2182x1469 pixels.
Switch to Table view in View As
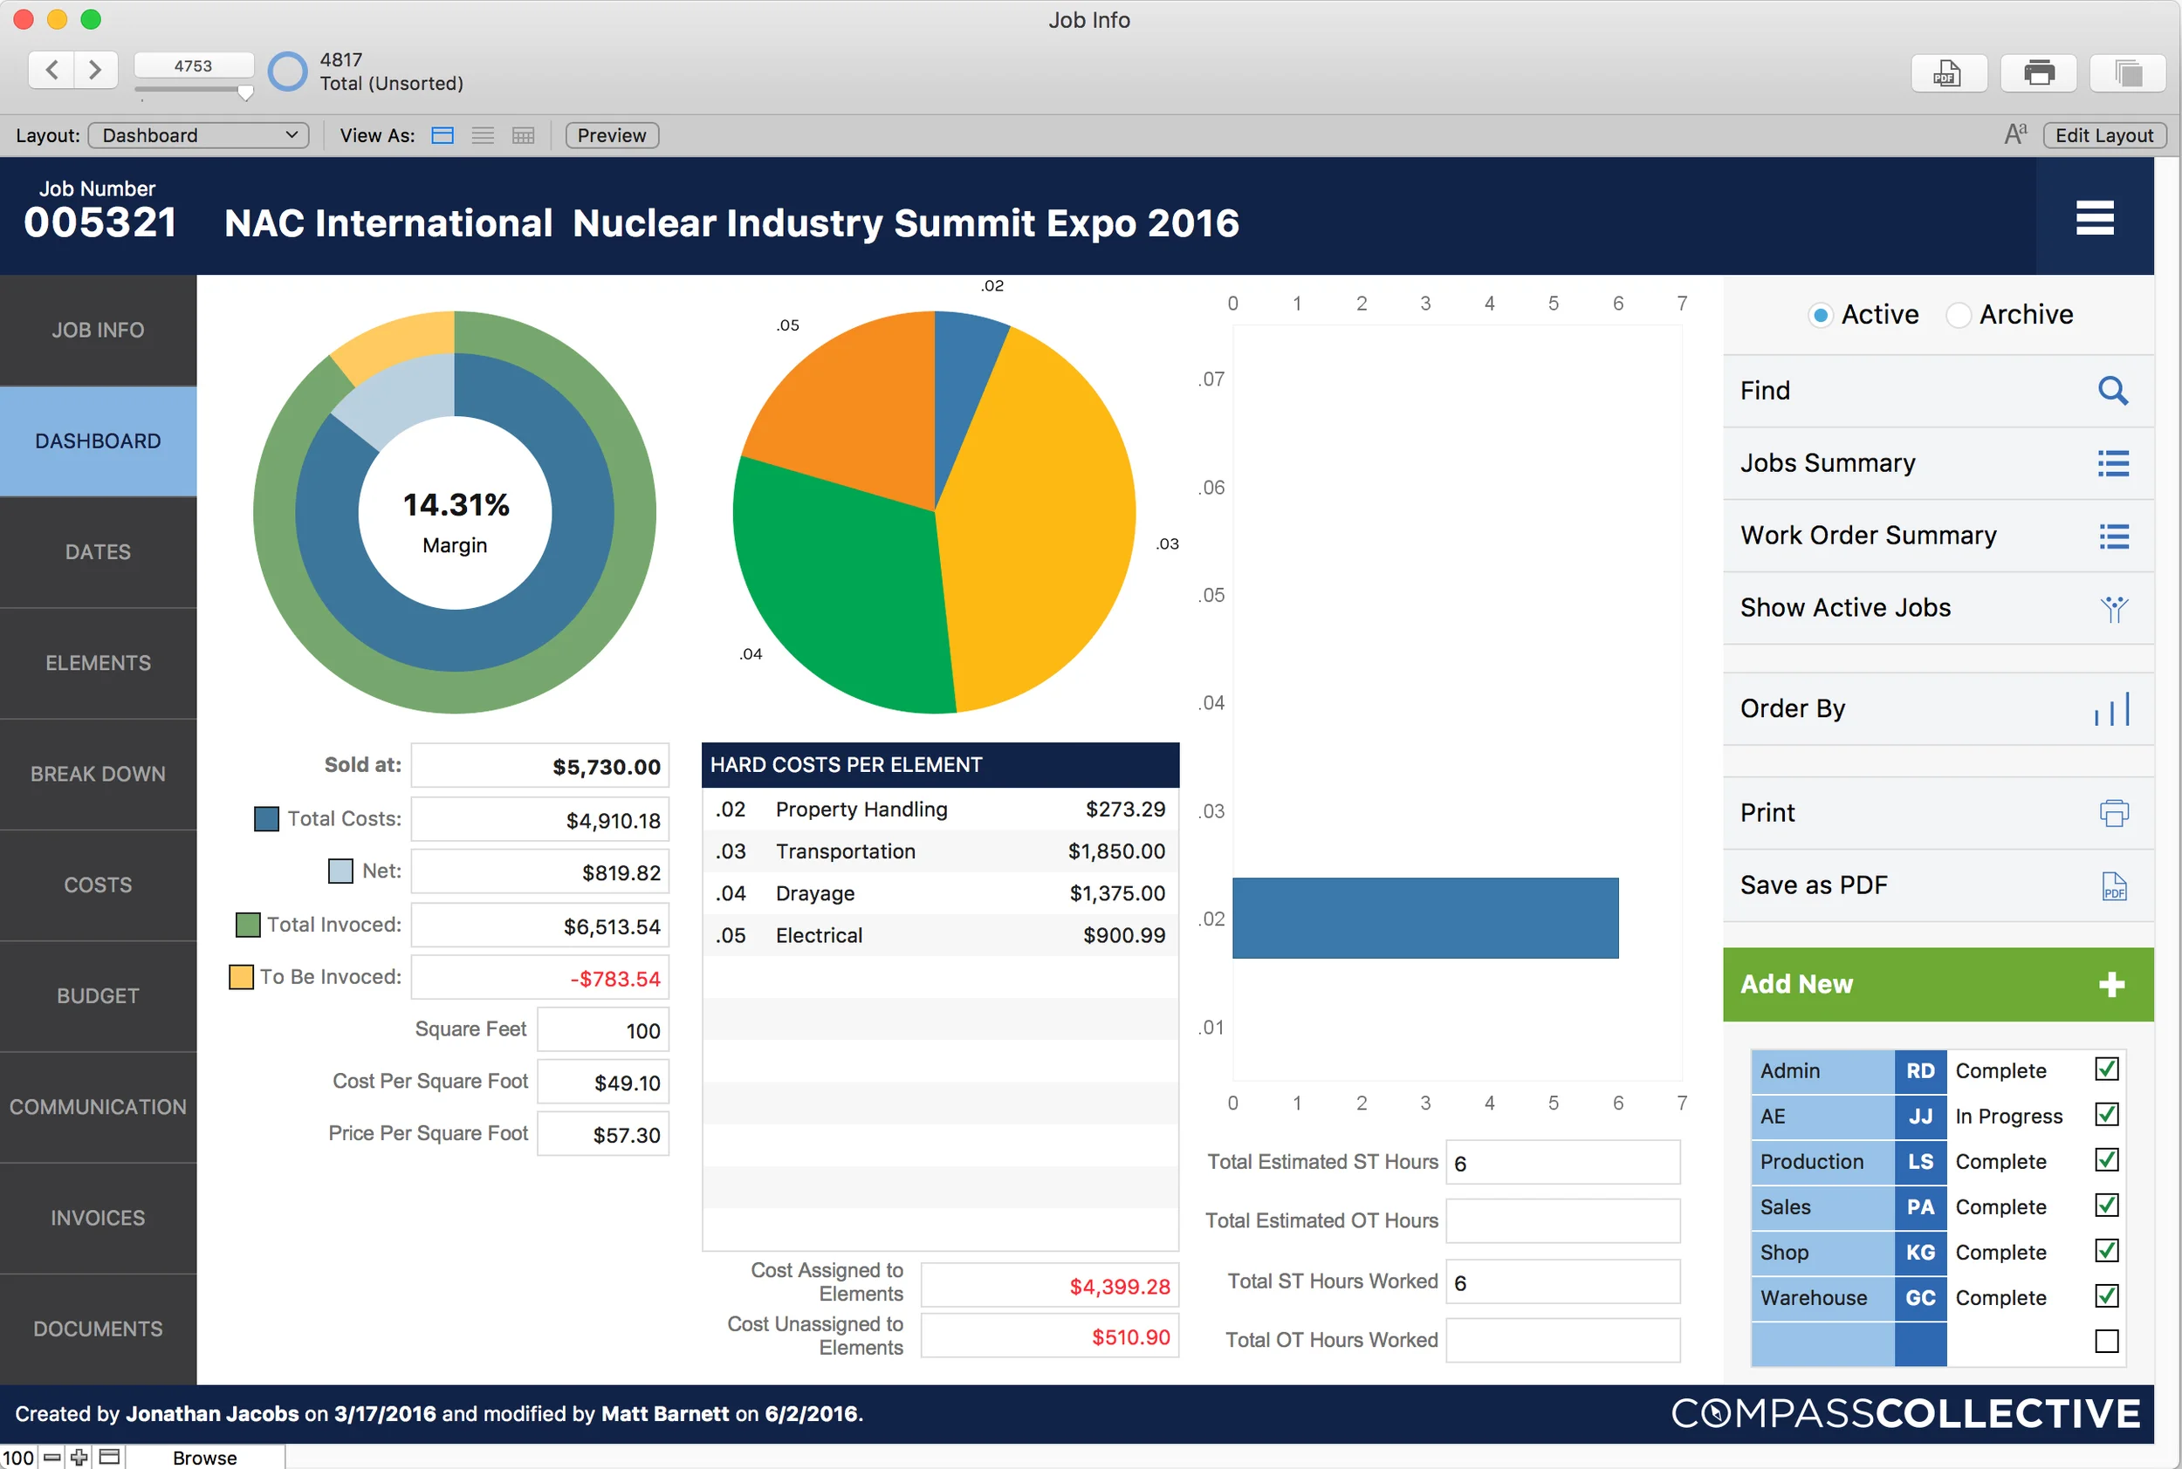(522, 135)
